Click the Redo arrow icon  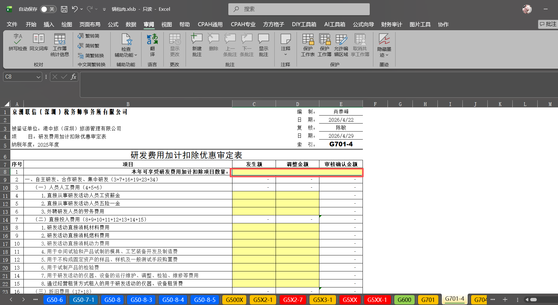pos(90,9)
